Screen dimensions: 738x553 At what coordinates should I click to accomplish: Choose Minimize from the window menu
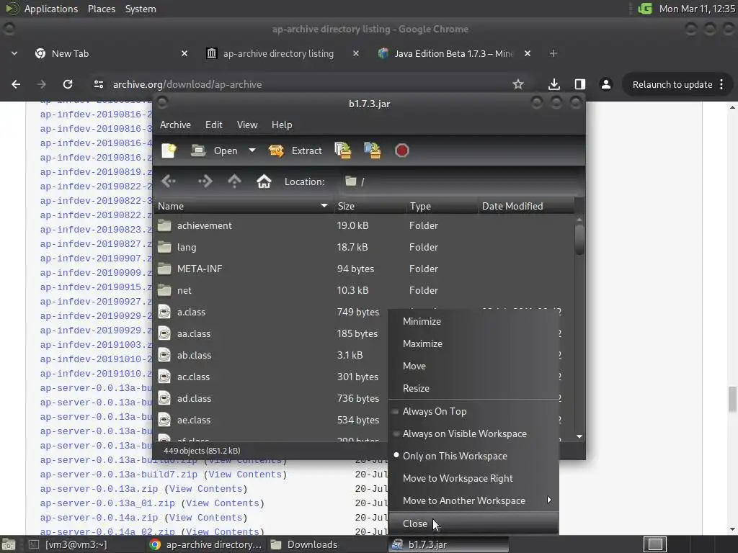click(x=474, y=322)
